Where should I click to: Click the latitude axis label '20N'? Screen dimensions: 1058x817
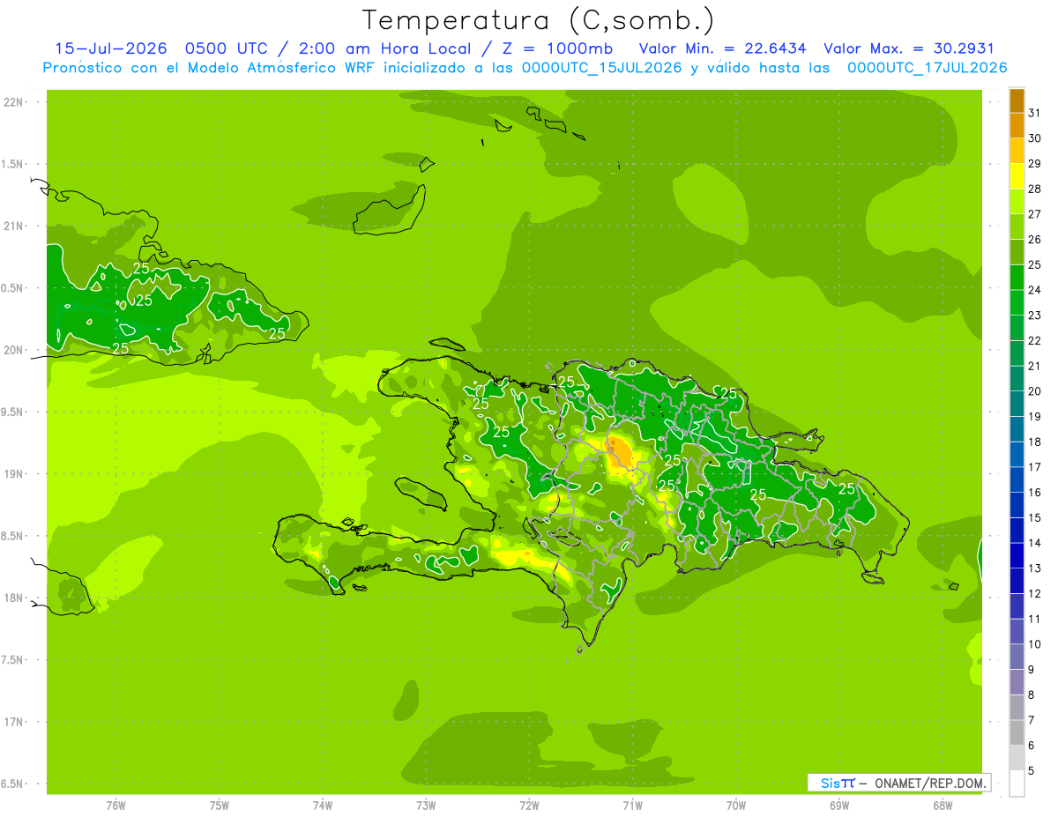[14, 351]
